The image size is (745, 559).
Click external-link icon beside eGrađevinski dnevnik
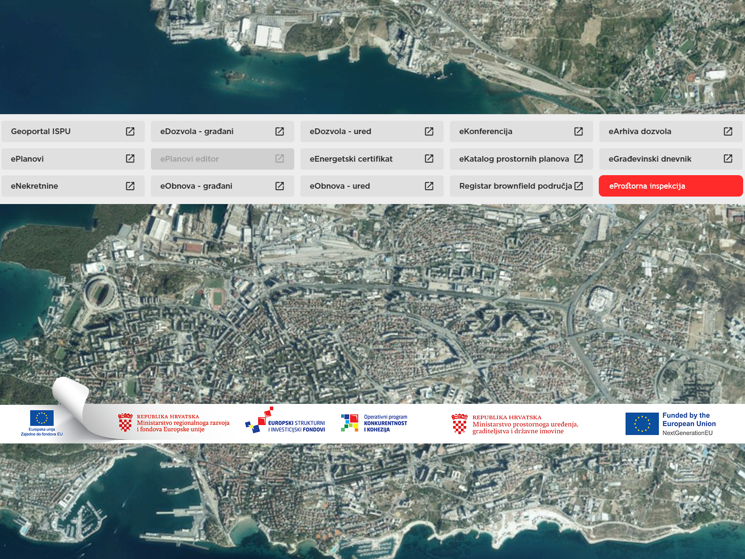(x=728, y=159)
